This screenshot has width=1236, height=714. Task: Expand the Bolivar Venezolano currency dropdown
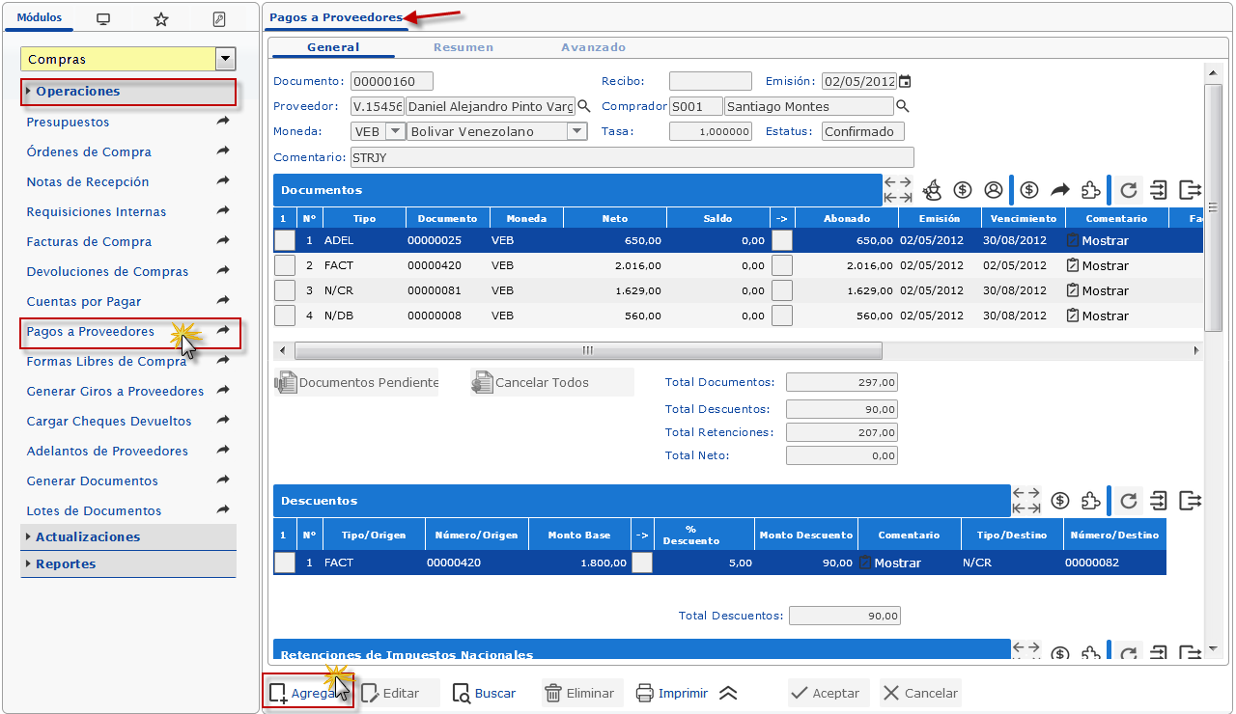[x=576, y=131]
